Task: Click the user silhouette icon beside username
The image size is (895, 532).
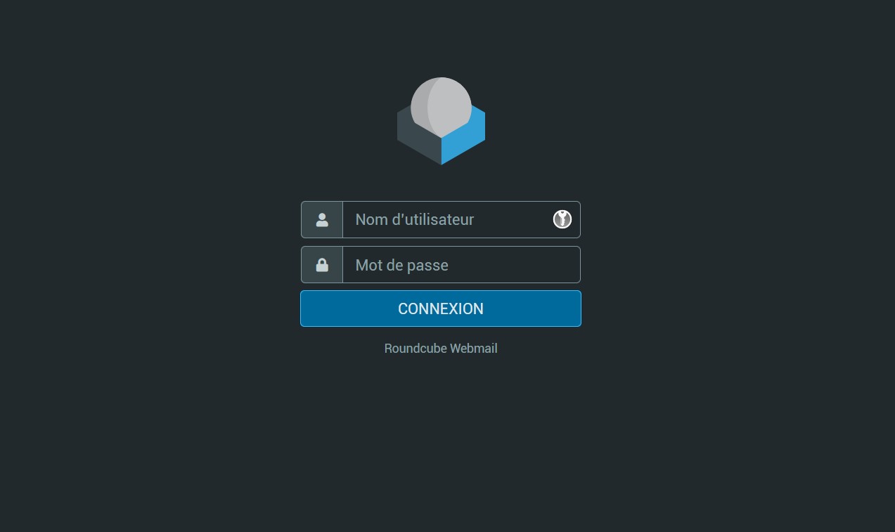Action: pos(322,220)
